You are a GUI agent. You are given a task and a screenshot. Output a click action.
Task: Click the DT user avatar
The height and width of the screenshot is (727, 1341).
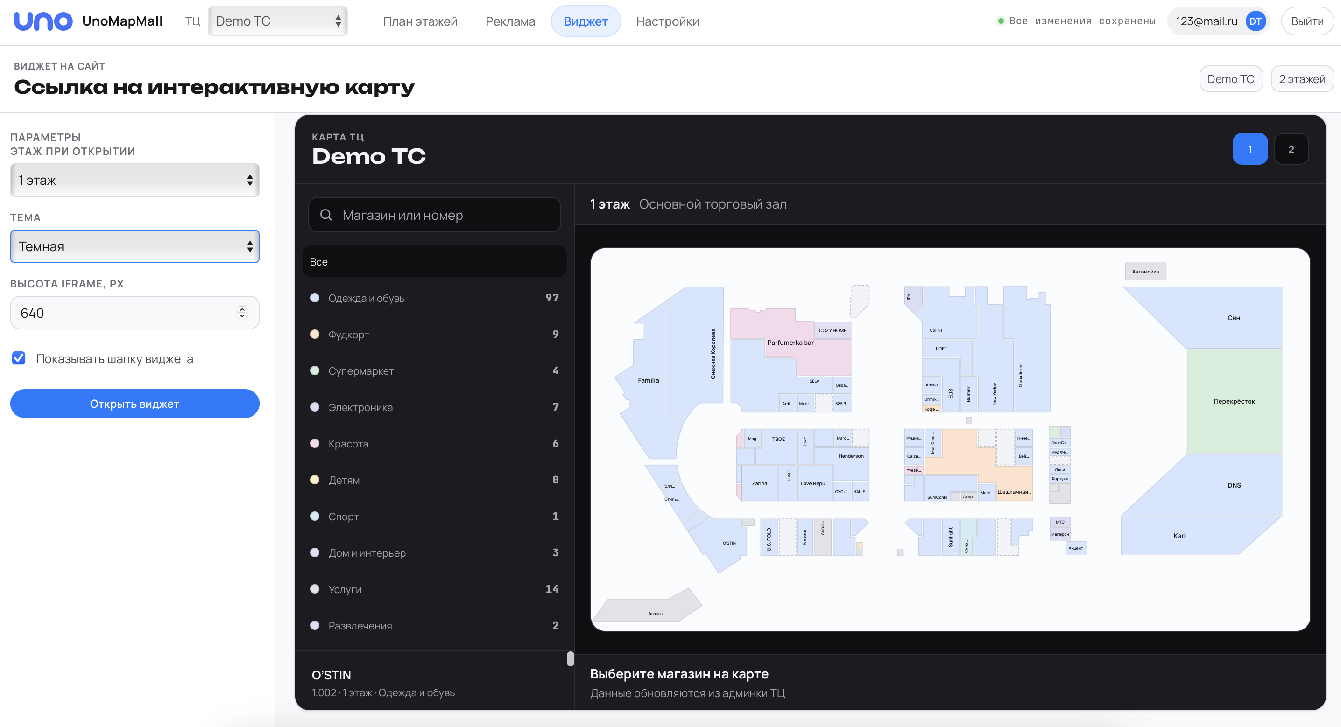1255,21
